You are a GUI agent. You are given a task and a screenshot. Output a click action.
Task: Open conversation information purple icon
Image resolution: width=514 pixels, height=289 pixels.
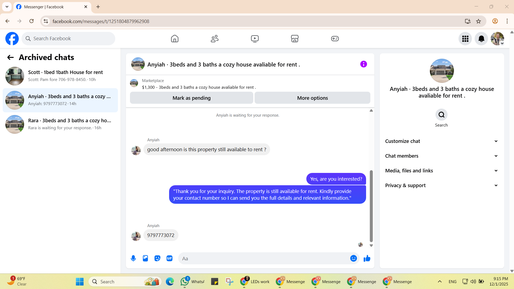pyautogui.click(x=364, y=64)
